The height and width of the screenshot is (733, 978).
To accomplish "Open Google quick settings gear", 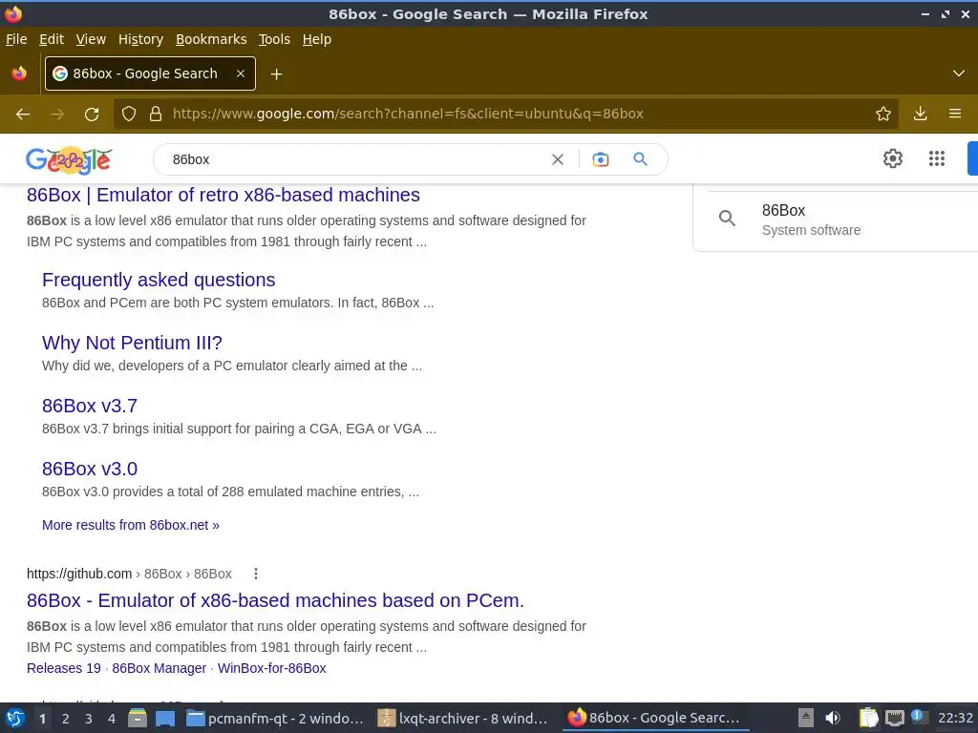I will click(x=893, y=158).
